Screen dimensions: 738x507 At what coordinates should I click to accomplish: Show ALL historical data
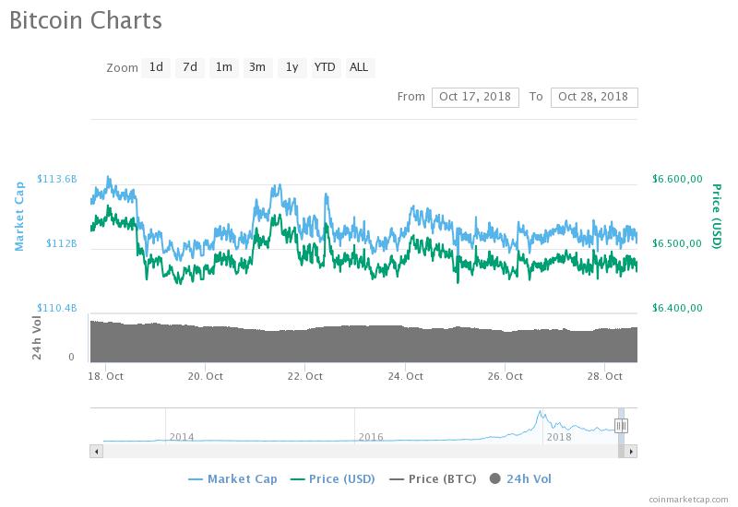click(359, 67)
